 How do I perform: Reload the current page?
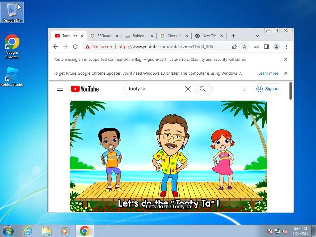click(x=75, y=47)
